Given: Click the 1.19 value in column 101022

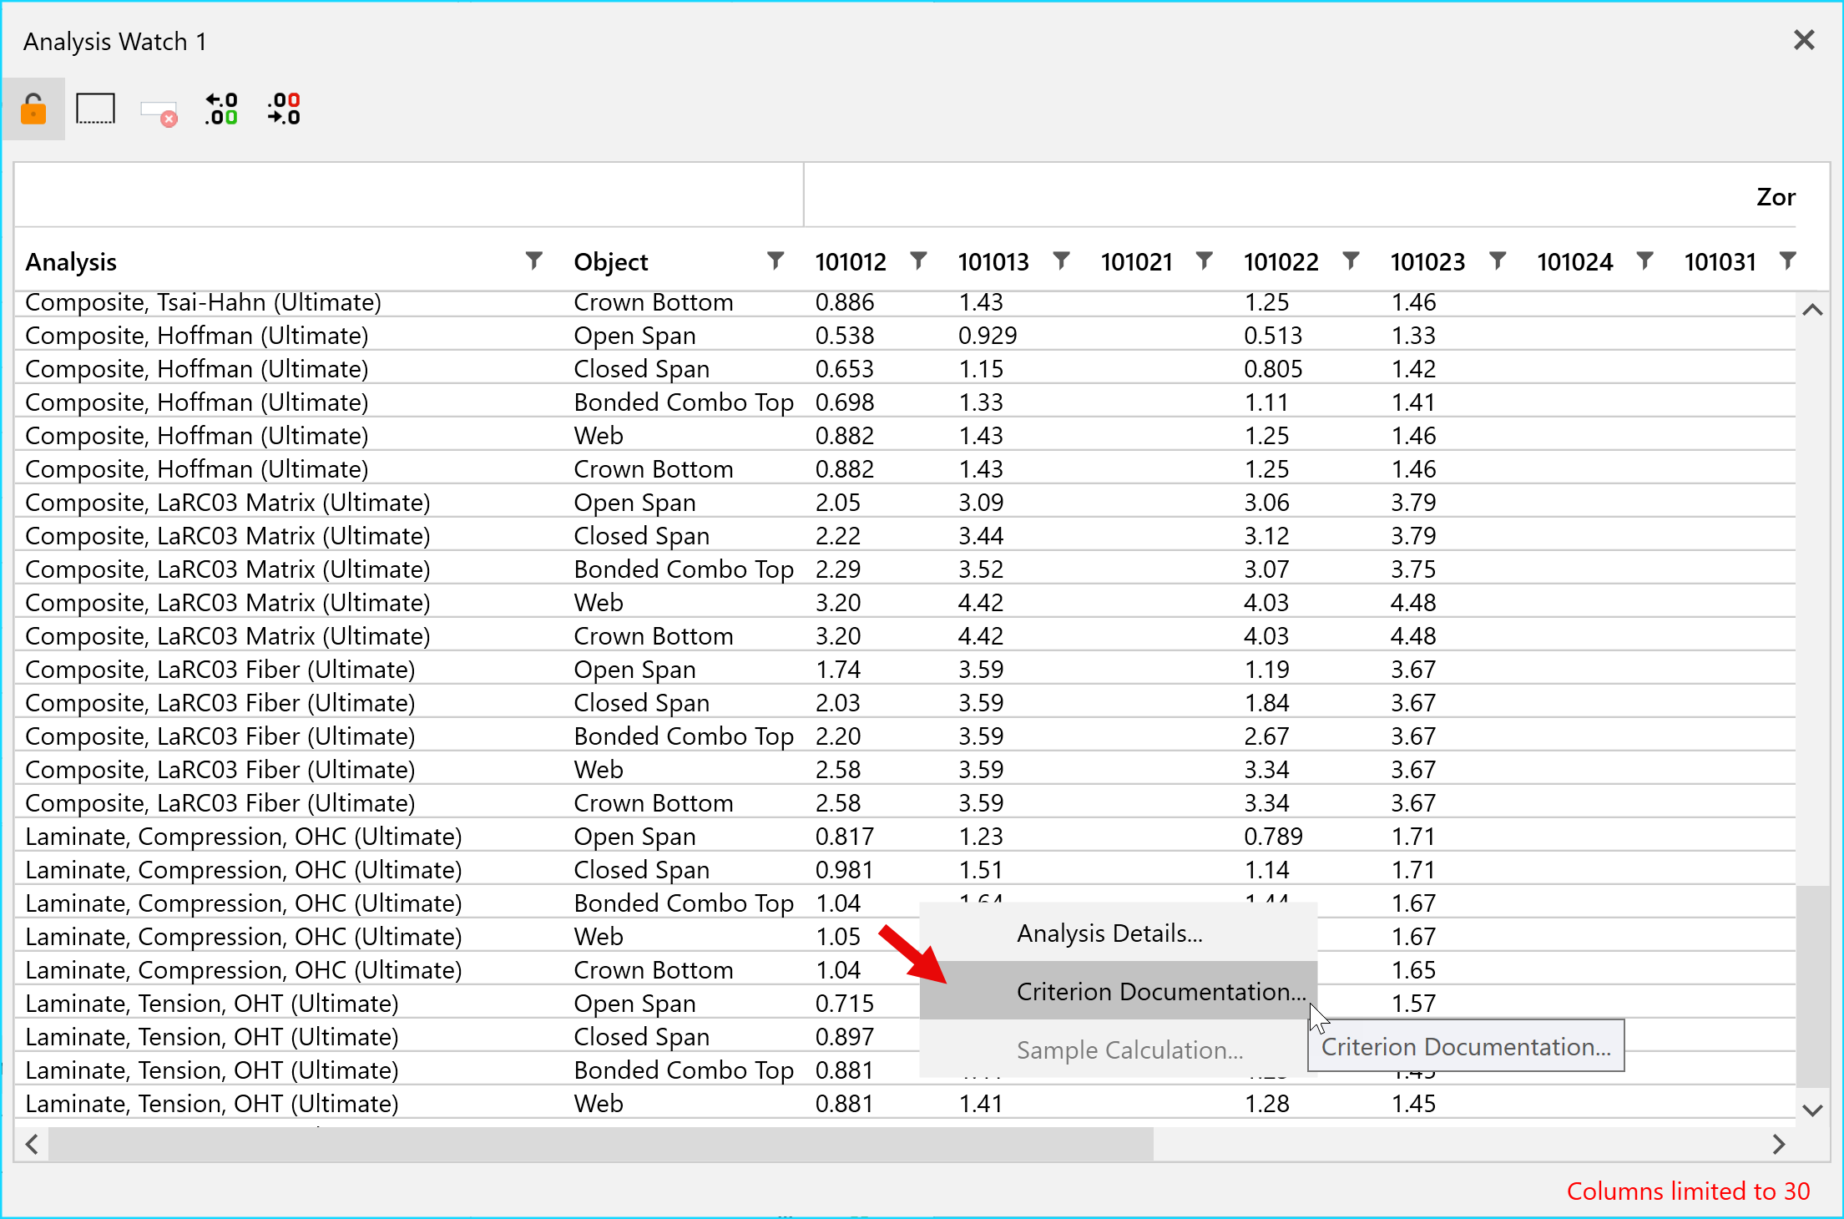Looking at the screenshot, I should tap(1266, 669).
